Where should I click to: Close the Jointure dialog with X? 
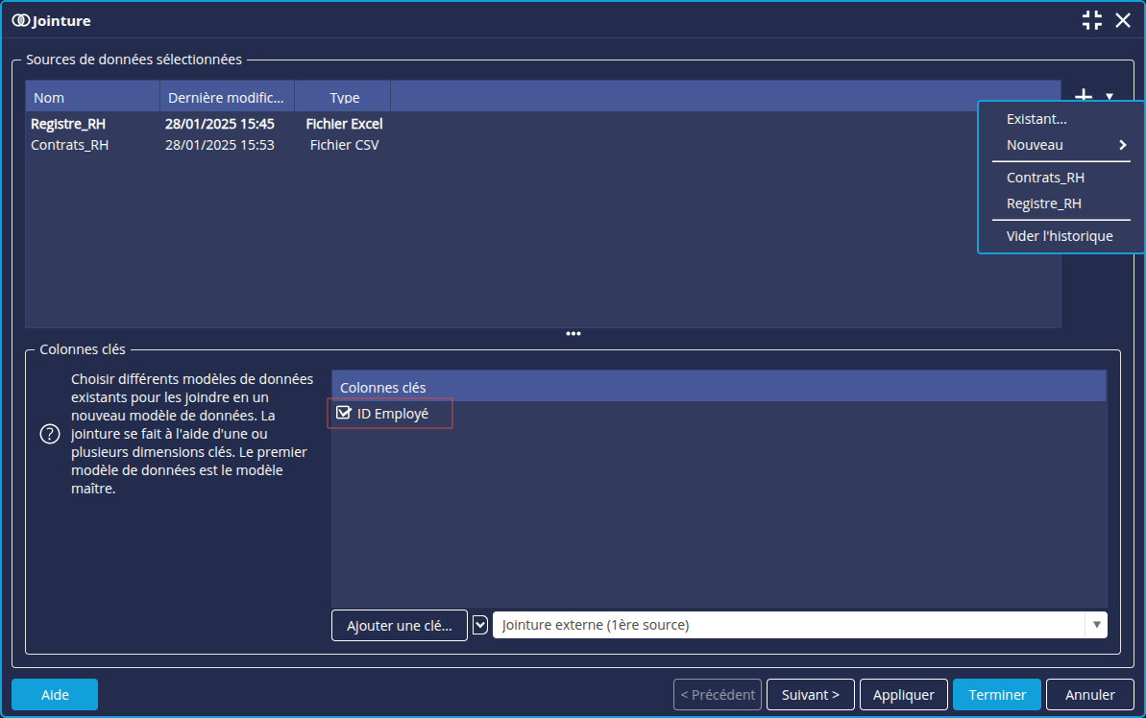[x=1123, y=20]
